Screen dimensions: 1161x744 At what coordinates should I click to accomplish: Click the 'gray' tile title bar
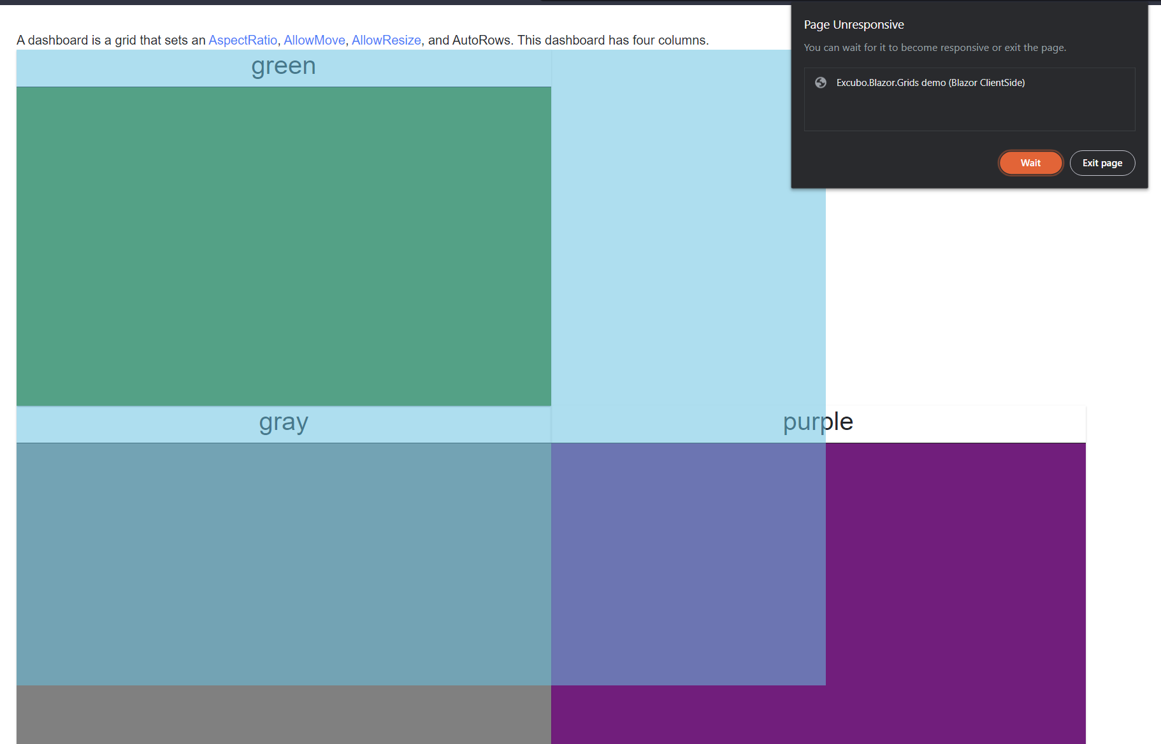284,422
